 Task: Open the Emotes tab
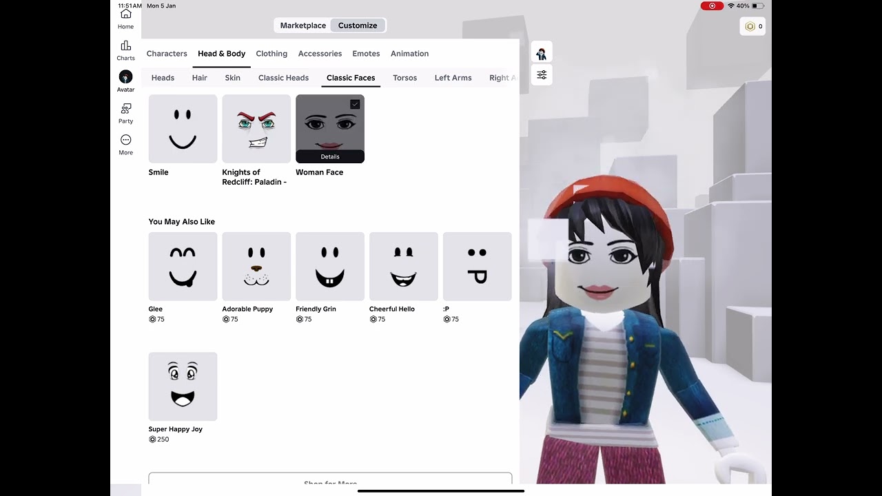(366, 54)
